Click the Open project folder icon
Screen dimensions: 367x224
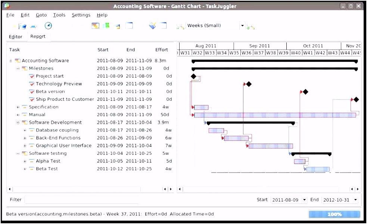pyautogui.click(x=22, y=26)
